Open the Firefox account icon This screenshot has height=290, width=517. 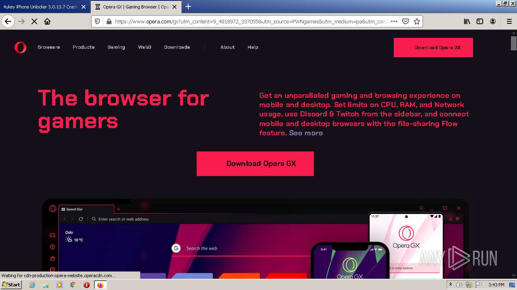[x=493, y=21]
